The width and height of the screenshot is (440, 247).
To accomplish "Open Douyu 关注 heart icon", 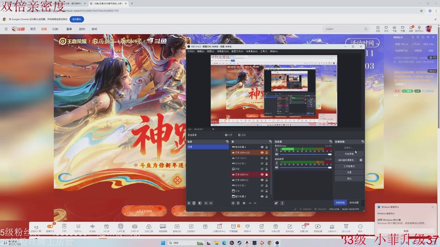I will [386, 28].
